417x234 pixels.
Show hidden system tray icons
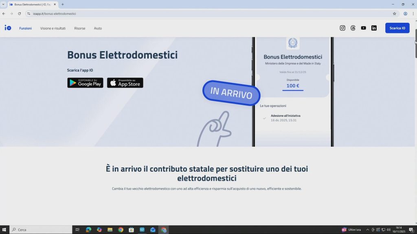368,230
